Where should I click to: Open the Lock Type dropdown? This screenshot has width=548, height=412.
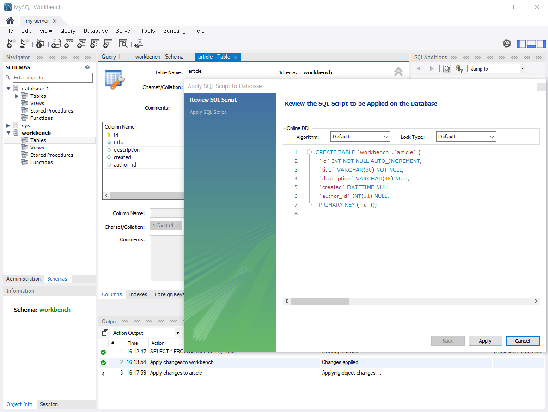(x=466, y=137)
